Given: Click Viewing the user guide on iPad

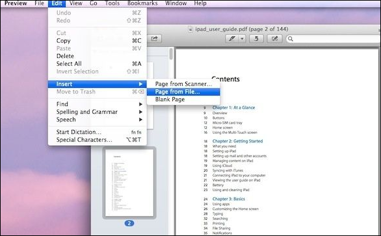Looking at the screenshot, I should coord(237,180).
